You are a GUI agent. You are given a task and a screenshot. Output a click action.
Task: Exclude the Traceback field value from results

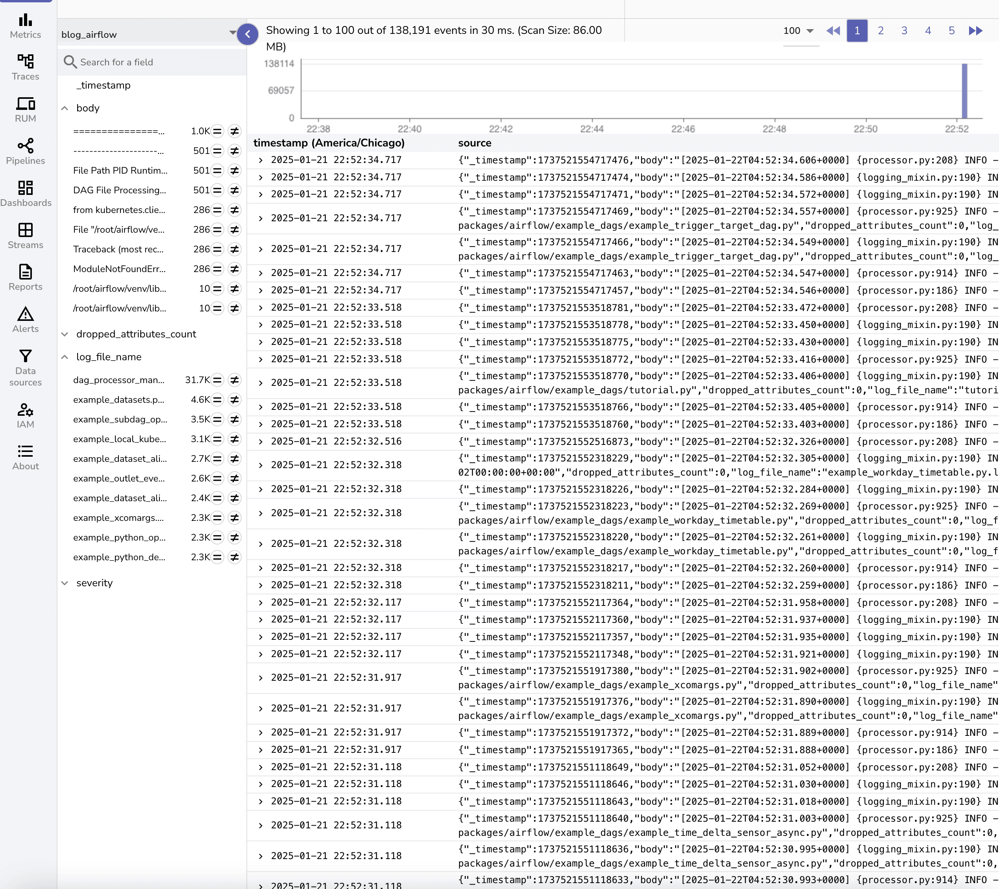click(235, 249)
